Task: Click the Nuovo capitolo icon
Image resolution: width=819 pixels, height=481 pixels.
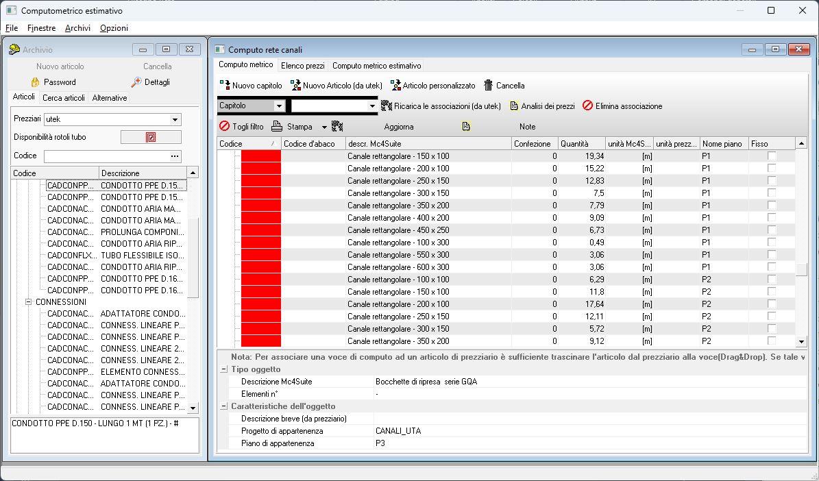Action: click(x=225, y=86)
